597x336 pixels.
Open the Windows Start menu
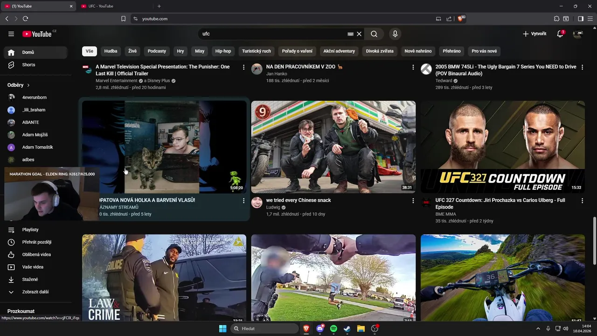click(222, 329)
